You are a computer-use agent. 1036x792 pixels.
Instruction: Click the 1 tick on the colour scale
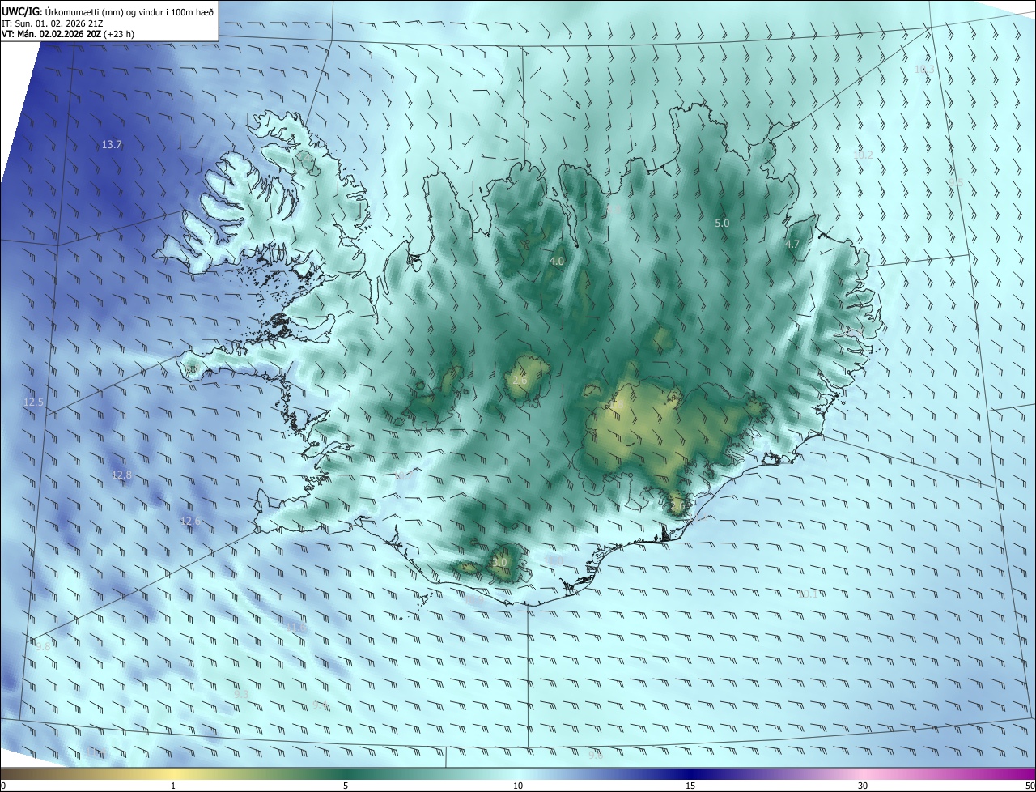tap(173, 786)
